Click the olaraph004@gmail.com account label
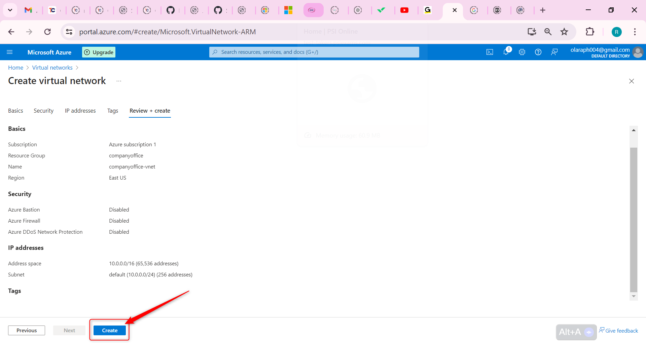The image size is (646, 343). (x=600, y=50)
